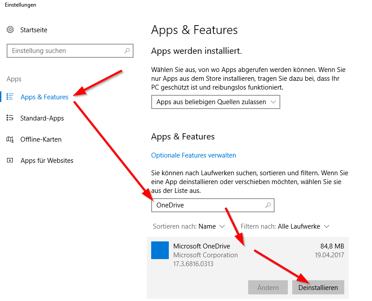Click the Deinstallieren button
The width and height of the screenshot is (372, 301).
click(x=318, y=287)
